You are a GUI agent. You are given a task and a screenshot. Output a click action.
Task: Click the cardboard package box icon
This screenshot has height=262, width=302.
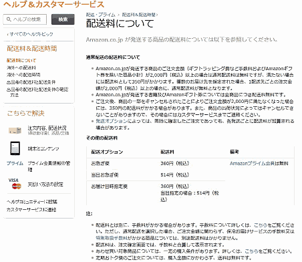(15, 130)
